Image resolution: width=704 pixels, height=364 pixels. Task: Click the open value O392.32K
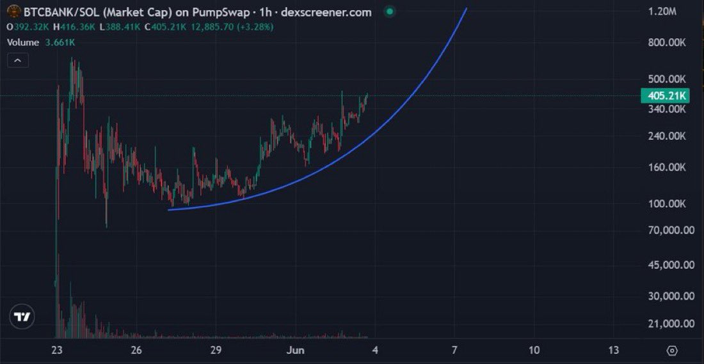28,27
